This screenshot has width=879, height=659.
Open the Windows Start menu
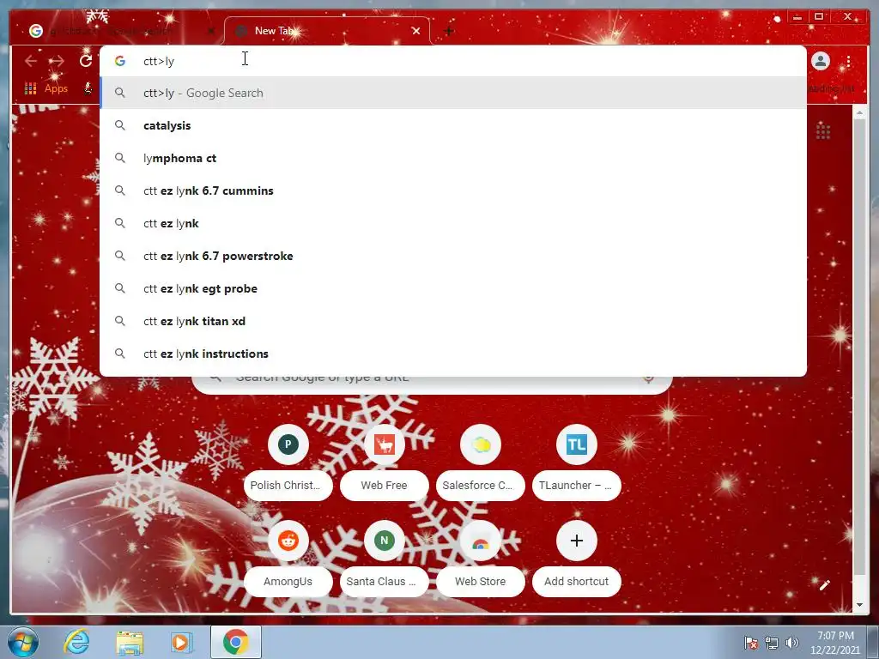[x=23, y=642]
